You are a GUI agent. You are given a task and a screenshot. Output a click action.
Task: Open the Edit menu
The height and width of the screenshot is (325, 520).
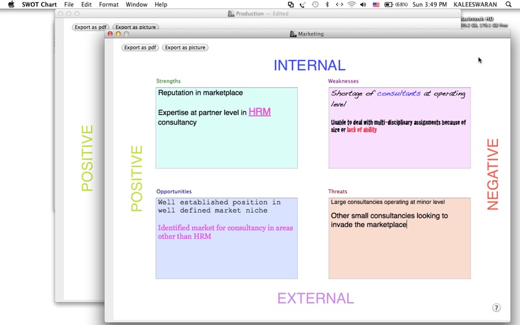86,5
